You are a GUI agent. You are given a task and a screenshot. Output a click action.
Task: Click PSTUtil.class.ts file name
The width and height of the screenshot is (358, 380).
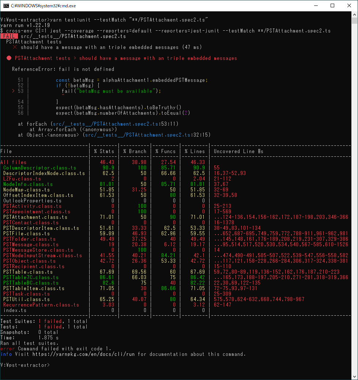pyautogui.click(x=26, y=300)
